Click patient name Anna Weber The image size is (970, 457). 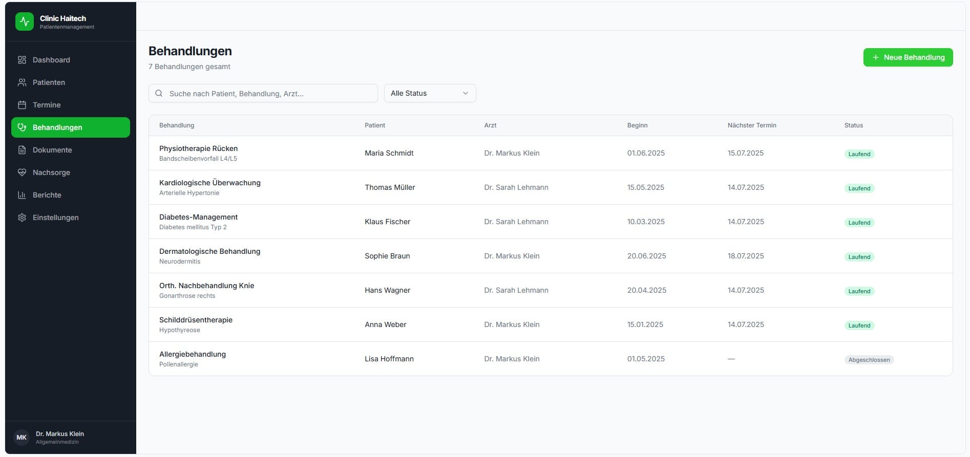tap(386, 324)
